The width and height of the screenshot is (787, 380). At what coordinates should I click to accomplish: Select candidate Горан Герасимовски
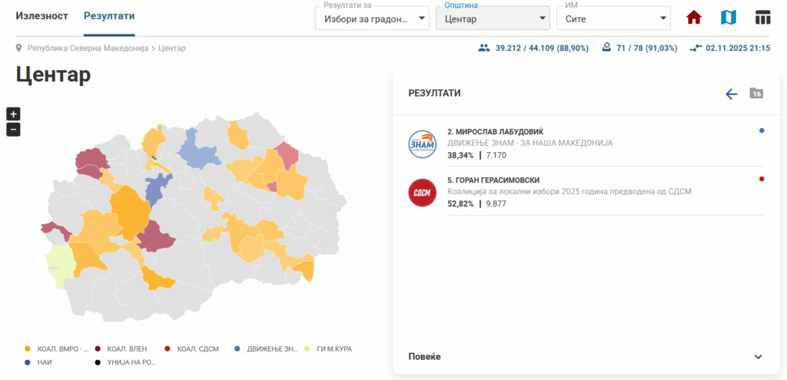[x=493, y=180]
